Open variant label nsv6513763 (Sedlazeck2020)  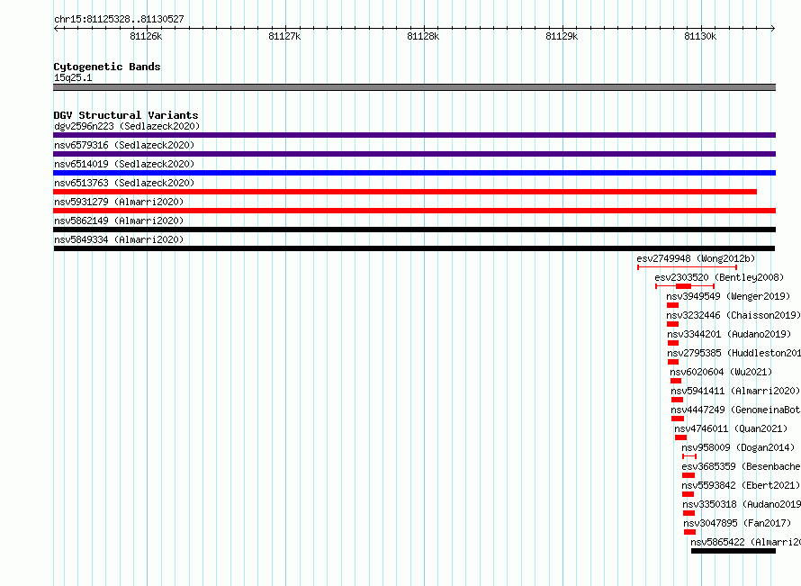pyautogui.click(x=124, y=183)
